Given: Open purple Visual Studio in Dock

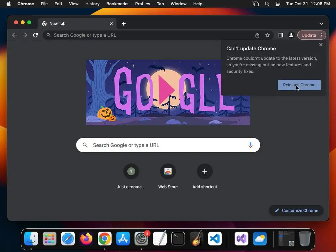Looking at the screenshot, I should 241,239.
